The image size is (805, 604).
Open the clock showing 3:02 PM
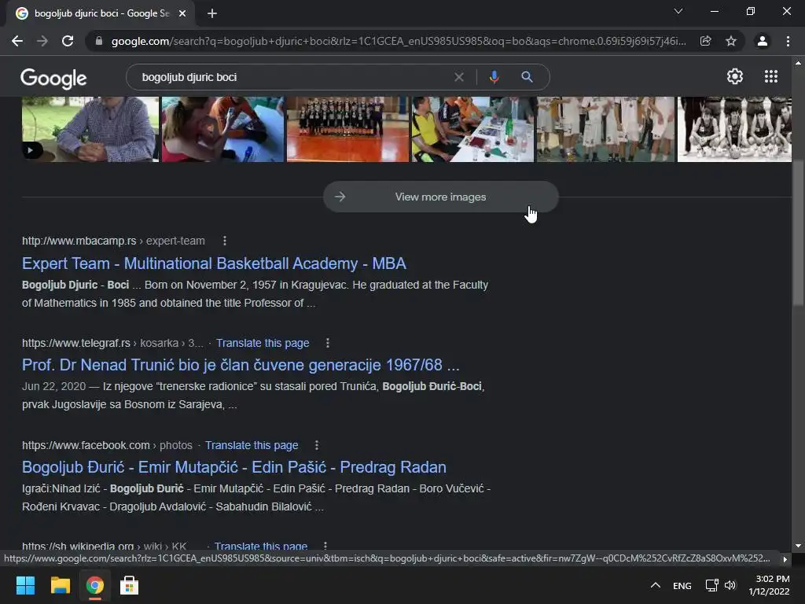click(769, 585)
